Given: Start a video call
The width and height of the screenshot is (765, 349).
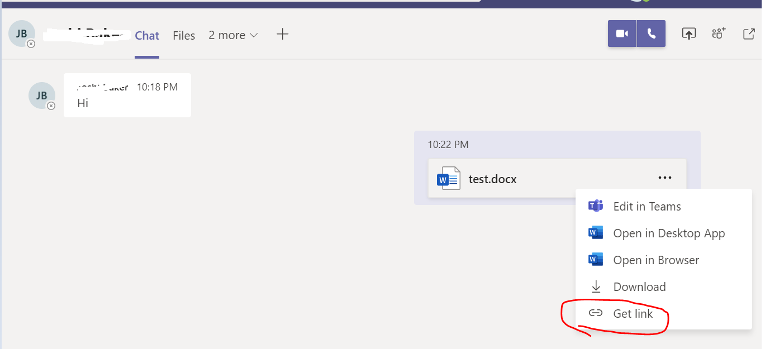Looking at the screenshot, I should pyautogui.click(x=621, y=34).
